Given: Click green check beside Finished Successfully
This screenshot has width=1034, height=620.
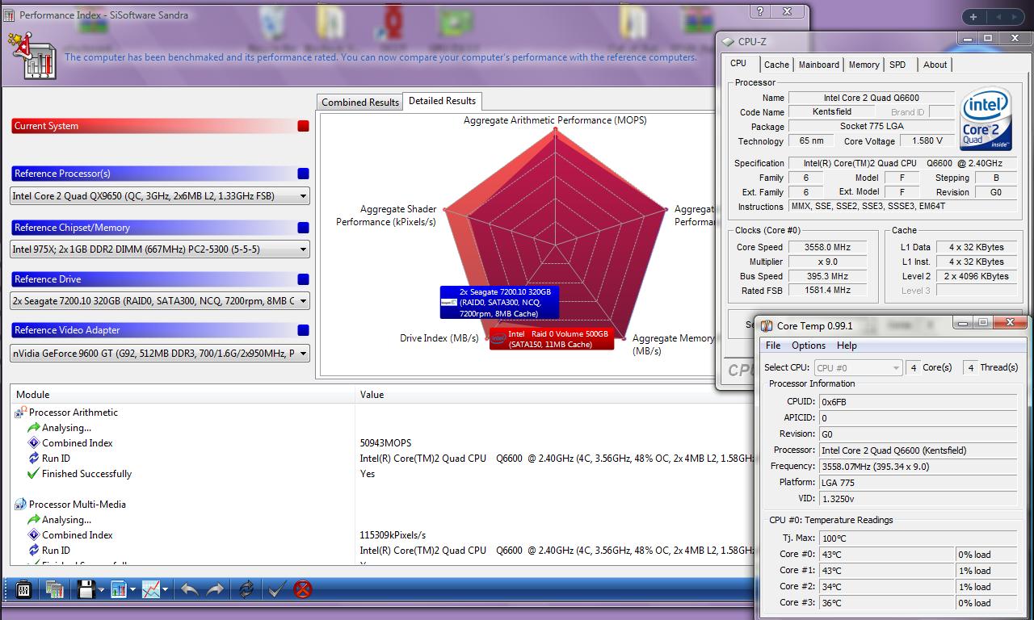Looking at the screenshot, I should tap(33, 474).
